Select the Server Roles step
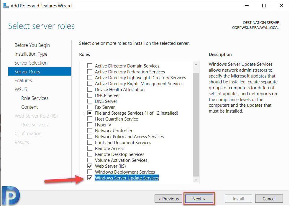The height and width of the screenshot is (206, 290). [x=40, y=72]
